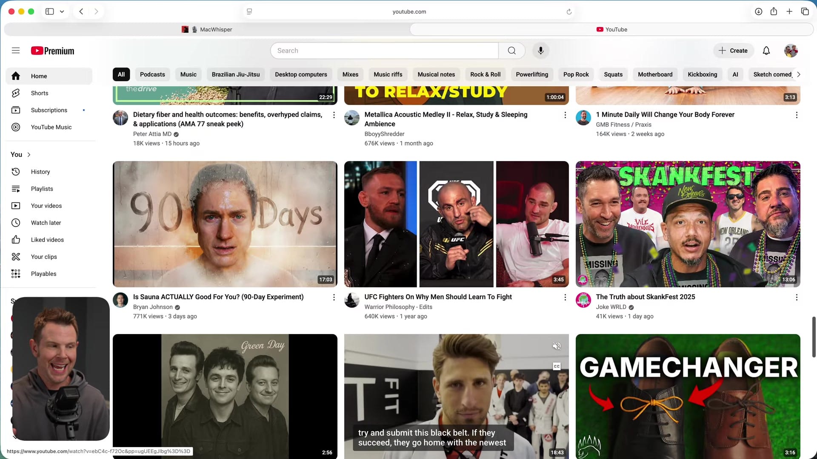Open Your clips
Viewport: 817px width, 459px height.
[x=49, y=257]
